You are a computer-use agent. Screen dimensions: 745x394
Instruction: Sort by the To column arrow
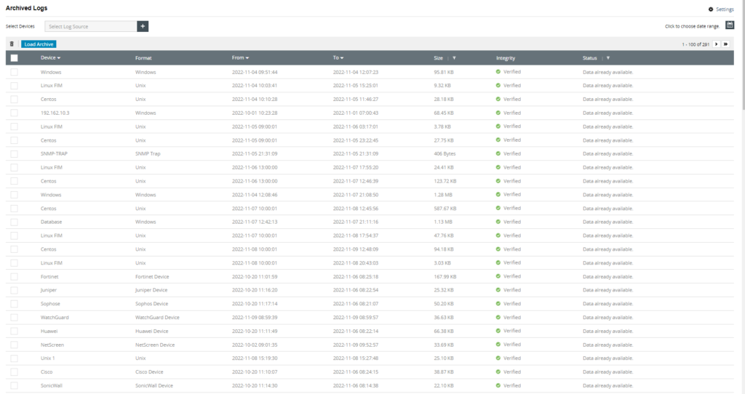click(342, 58)
